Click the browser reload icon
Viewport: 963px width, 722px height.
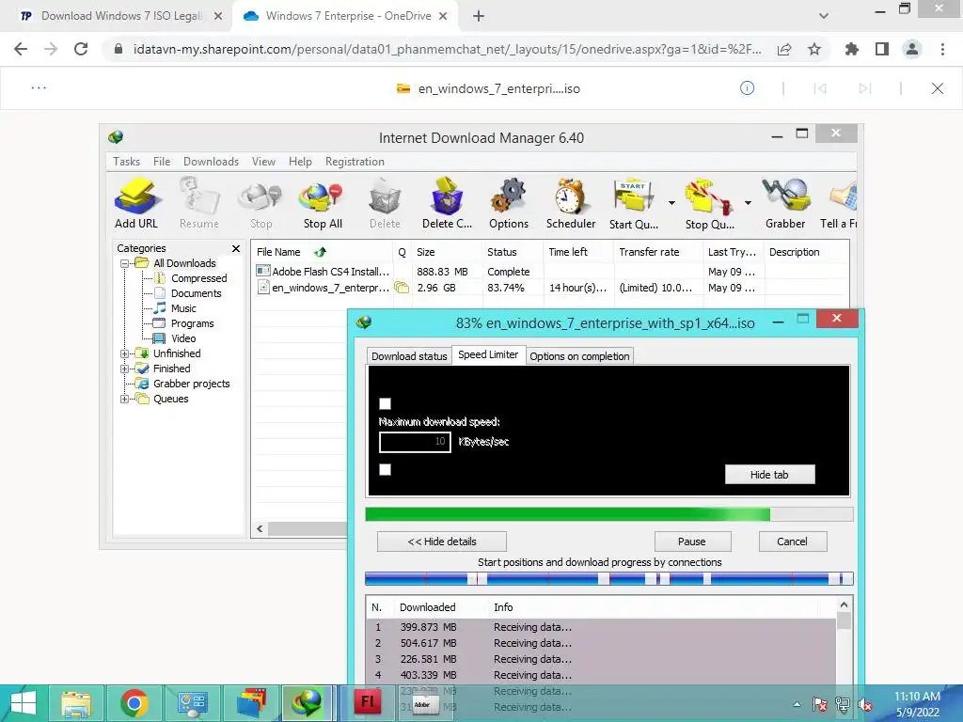click(81, 49)
